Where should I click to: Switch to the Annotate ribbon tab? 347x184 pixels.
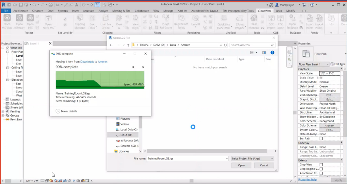(89, 11)
